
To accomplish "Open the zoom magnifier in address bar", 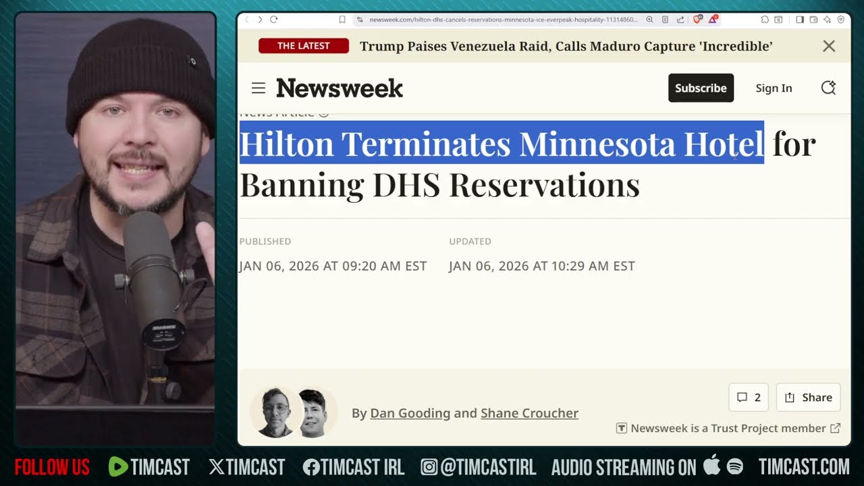I will point(649,20).
